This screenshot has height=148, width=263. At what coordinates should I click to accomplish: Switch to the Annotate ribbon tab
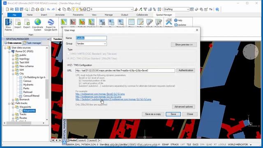(x=60, y=15)
